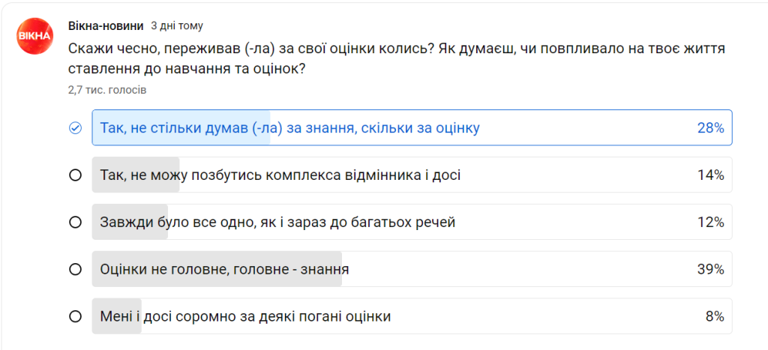Select radio button for 'комплекса відмінника' option
Image resolution: width=768 pixels, height=350 pixels.
point(75,175)
